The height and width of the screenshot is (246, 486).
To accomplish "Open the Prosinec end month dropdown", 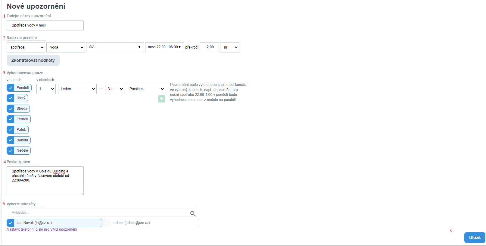I will pos(146,89).
